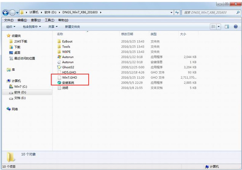Click the 新建文件夹 button

tap(72, 27)
